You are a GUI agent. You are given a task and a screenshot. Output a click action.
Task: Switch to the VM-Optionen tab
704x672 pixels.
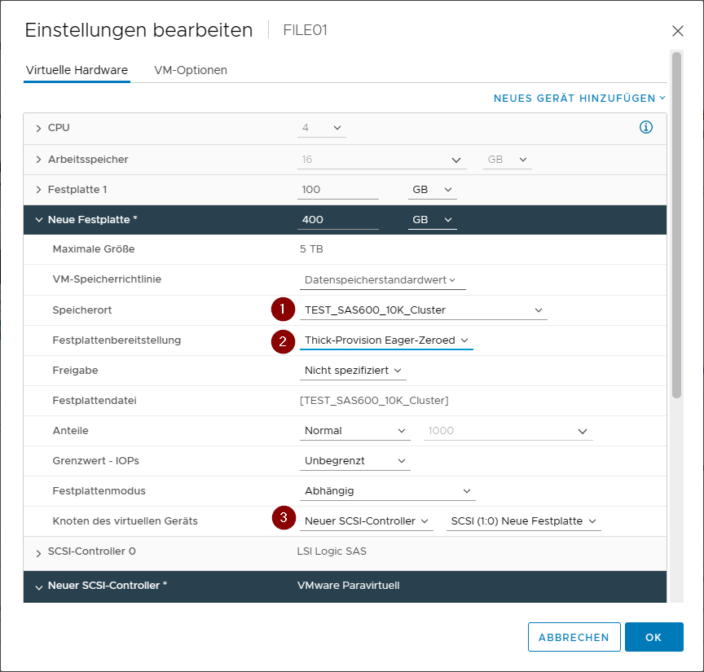(x=191, y=70)
